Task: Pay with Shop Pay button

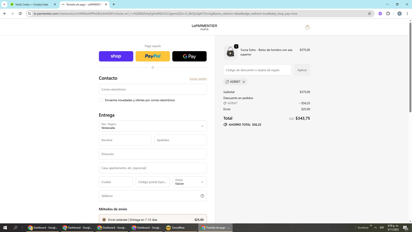Action: point(116,56)
